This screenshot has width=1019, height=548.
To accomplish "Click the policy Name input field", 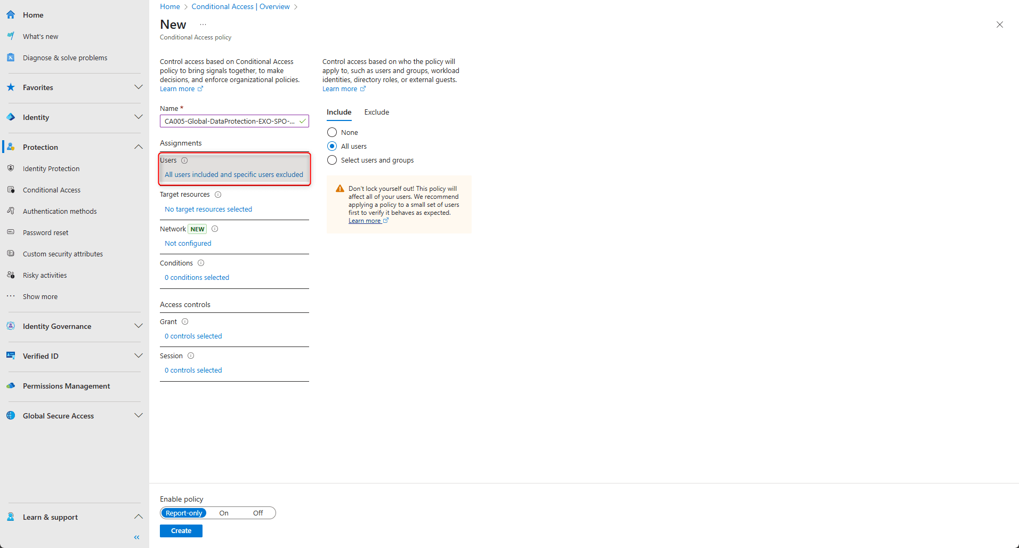I will (x=234, y=122).
